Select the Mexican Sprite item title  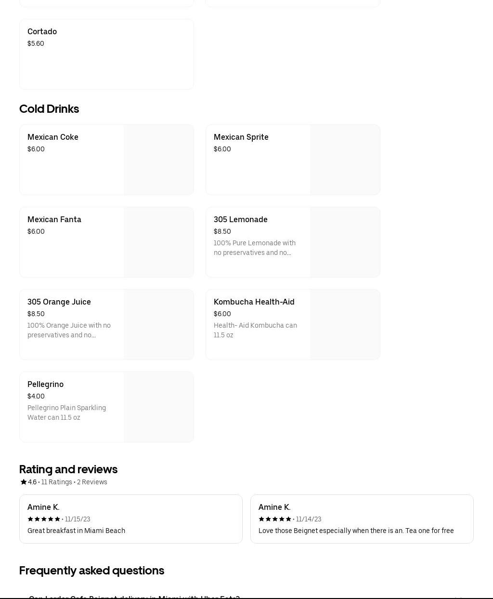click(x=241, y=137)
